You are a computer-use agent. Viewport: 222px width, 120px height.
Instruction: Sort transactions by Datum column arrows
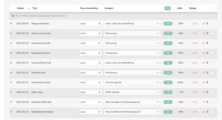[x=29, y=8]
